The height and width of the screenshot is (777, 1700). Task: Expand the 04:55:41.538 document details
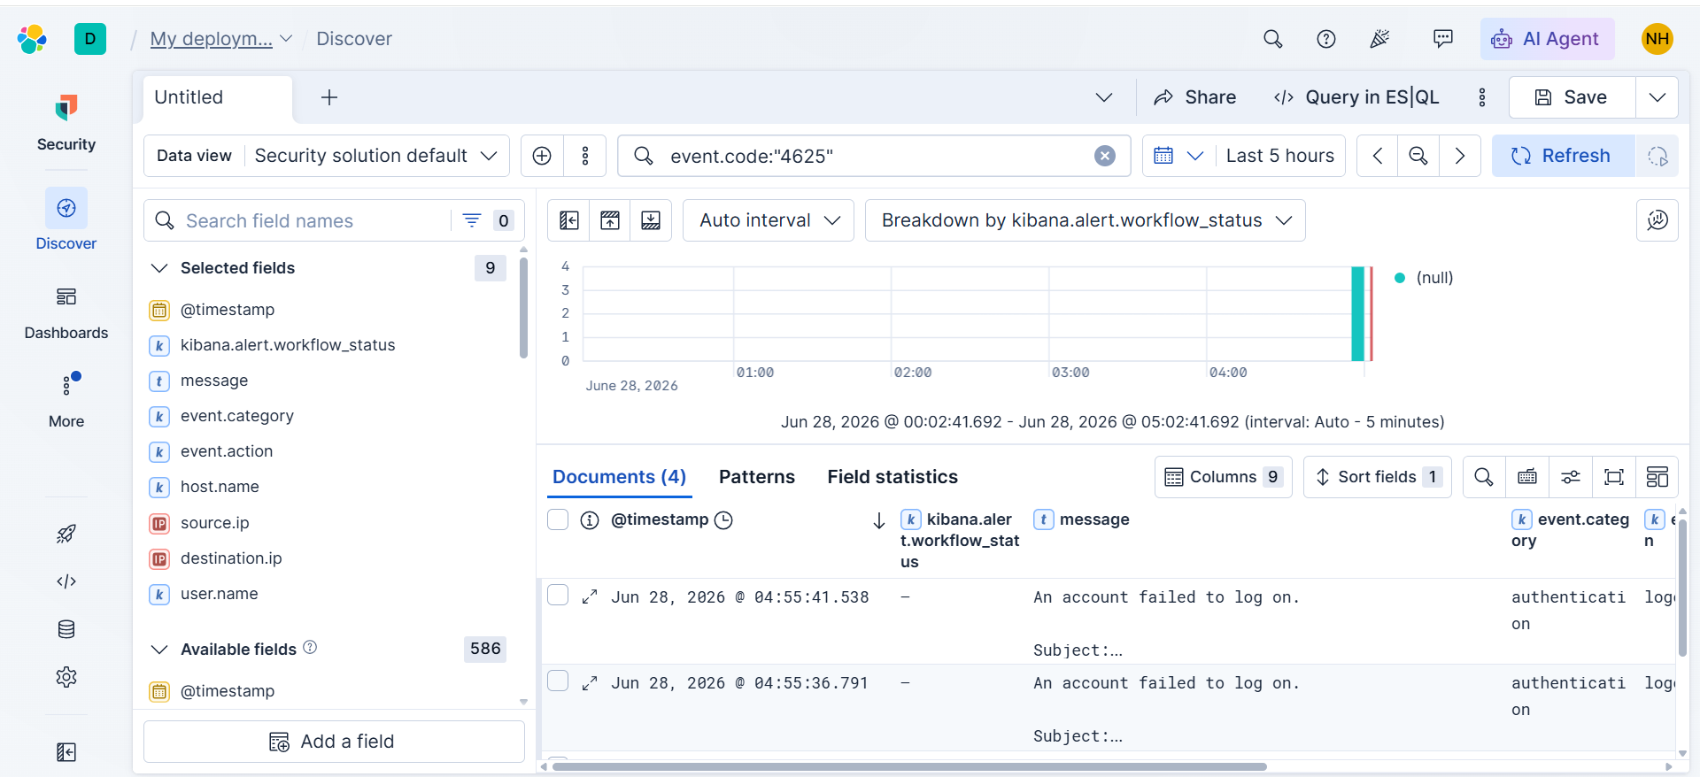tap(590, 597)
